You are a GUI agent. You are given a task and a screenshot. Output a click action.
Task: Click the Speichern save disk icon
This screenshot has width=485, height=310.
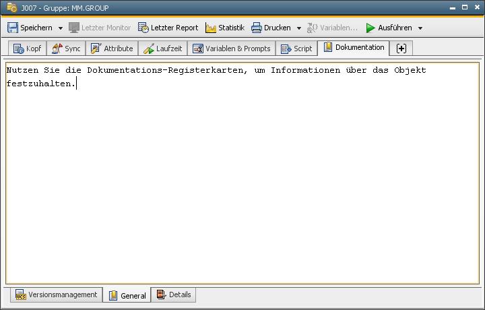[x=12, y=28]
